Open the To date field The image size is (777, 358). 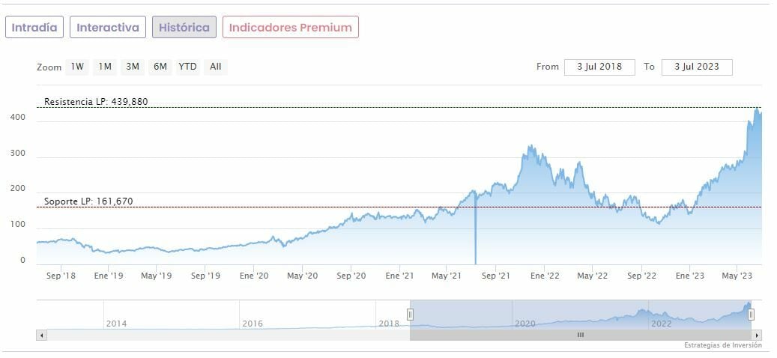[x=696, y=67]
